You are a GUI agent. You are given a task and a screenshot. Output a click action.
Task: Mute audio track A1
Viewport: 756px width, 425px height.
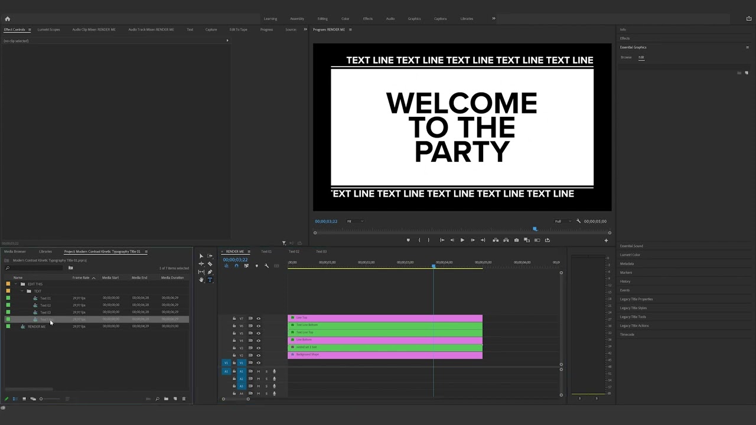tap(258, 371)
